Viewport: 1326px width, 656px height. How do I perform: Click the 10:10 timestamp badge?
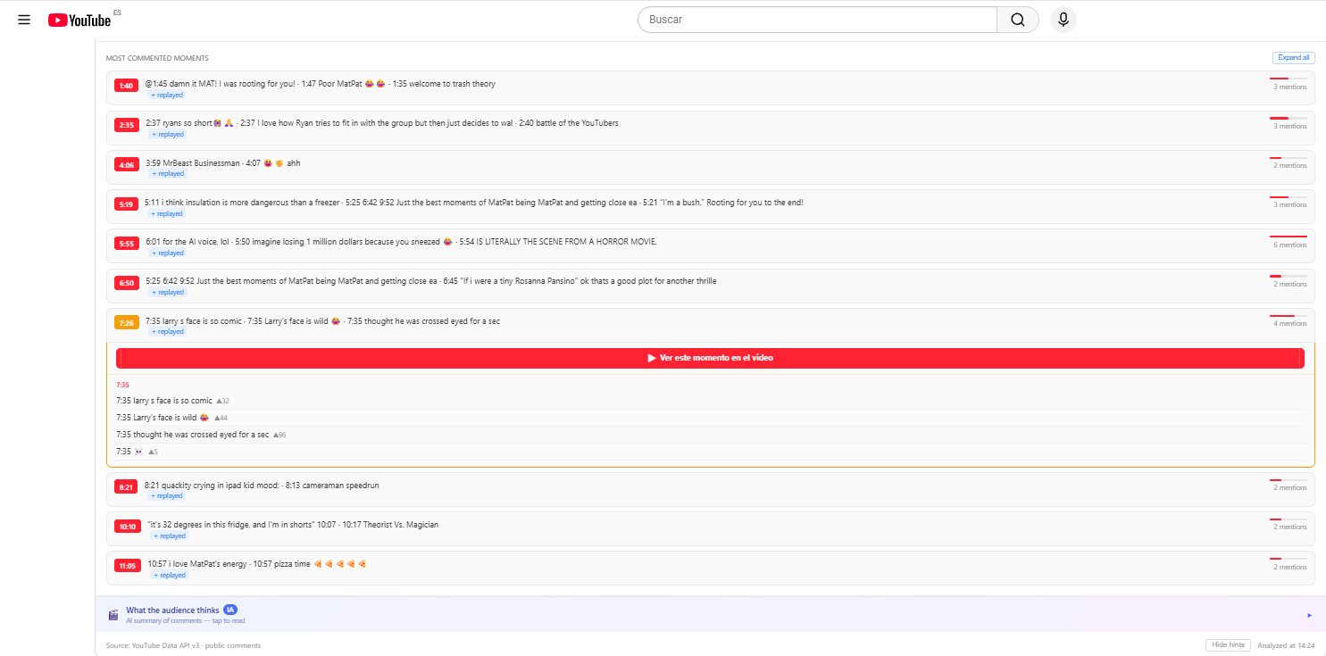128,527
